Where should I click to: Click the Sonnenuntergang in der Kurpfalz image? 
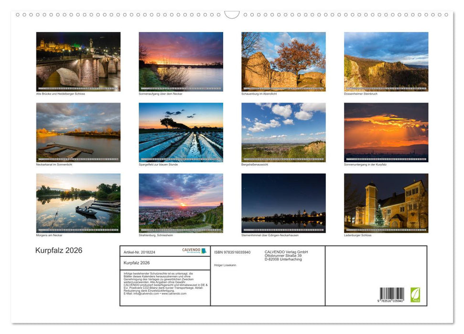pyautogui.click(x=386, y=132)
